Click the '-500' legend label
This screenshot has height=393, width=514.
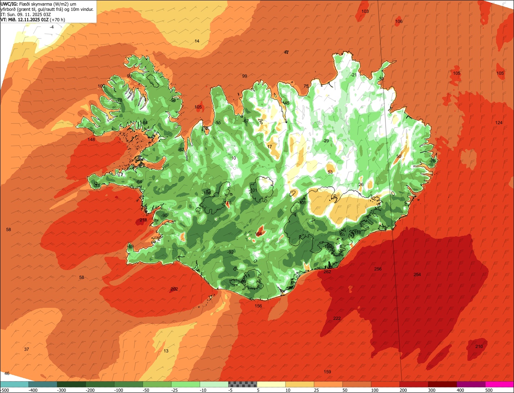click(4, 390)
